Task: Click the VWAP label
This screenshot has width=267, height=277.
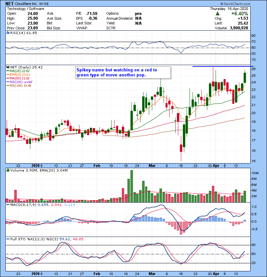Action: click(82, 28)
